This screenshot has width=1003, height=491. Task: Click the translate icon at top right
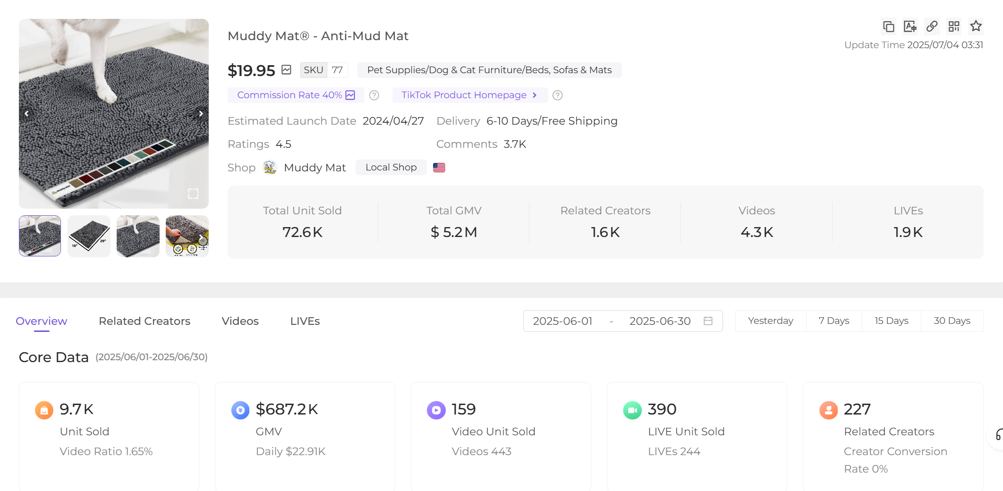pos(910,26)
